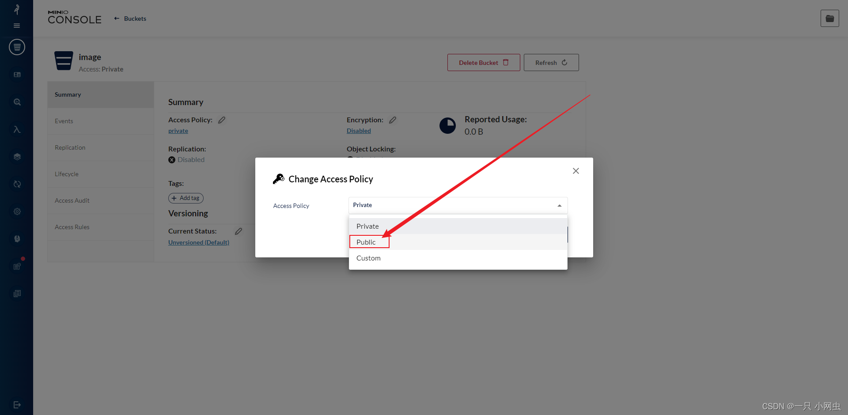This screenshot has height=415, width=848.
Task: Open the Replication tab
Action: point(101,148)
